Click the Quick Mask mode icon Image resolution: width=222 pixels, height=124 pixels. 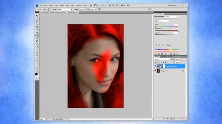pos(37,78)
